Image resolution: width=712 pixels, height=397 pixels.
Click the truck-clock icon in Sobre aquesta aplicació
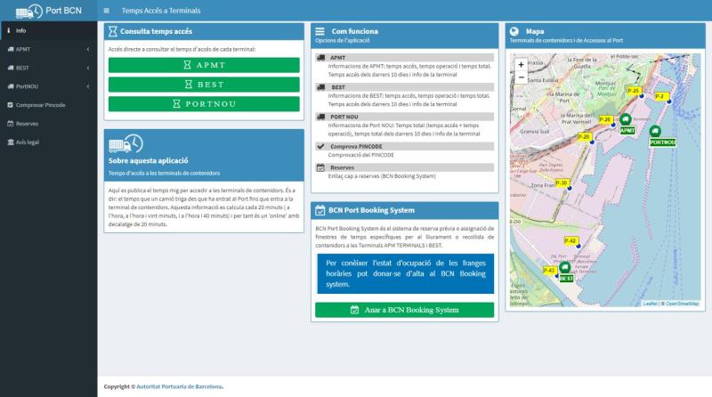pyautogui.click(x=125, y=143)
